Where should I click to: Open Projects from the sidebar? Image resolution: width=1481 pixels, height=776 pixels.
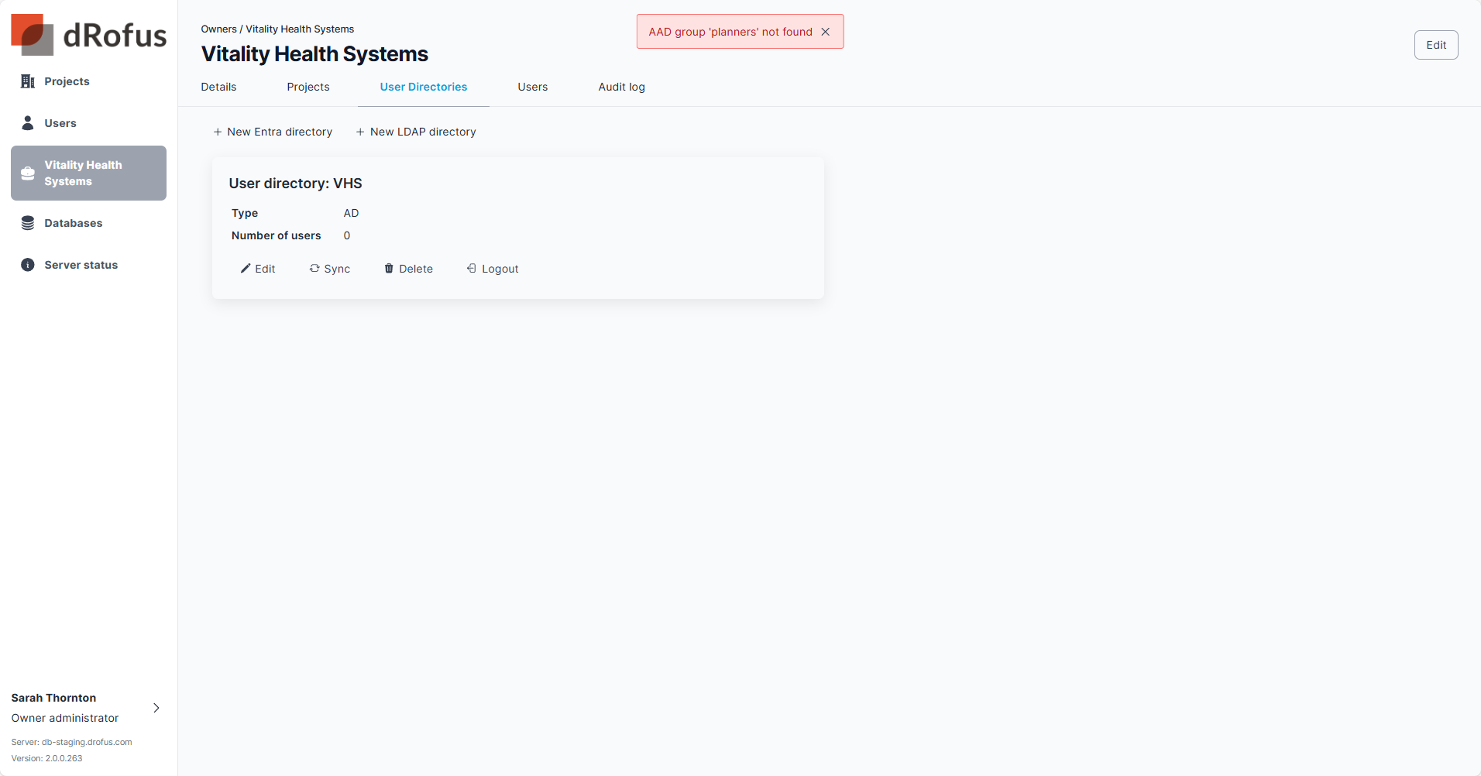coord(88,81)
